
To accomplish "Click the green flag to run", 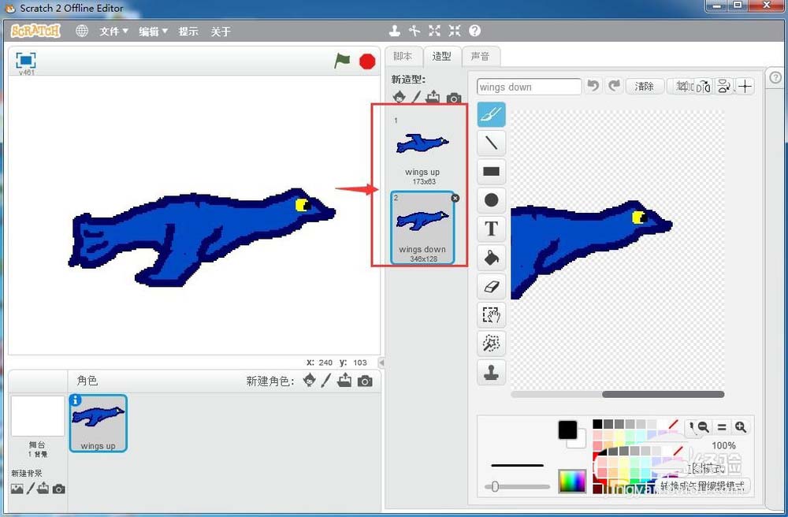I will 342,61.
